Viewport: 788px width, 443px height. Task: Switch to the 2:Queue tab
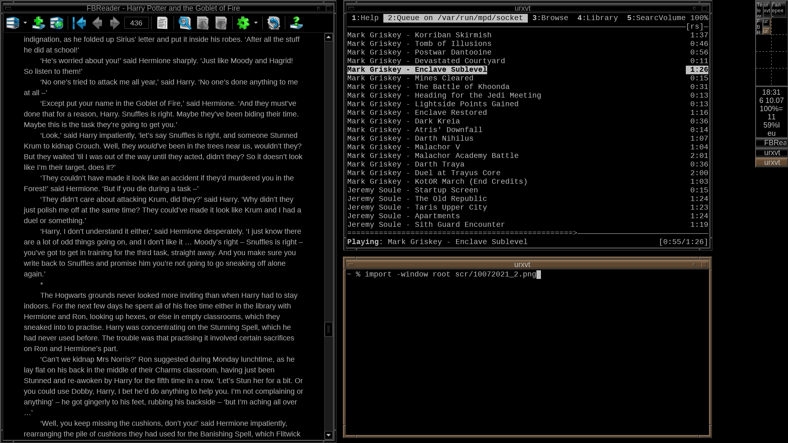[x=455, y=18]
